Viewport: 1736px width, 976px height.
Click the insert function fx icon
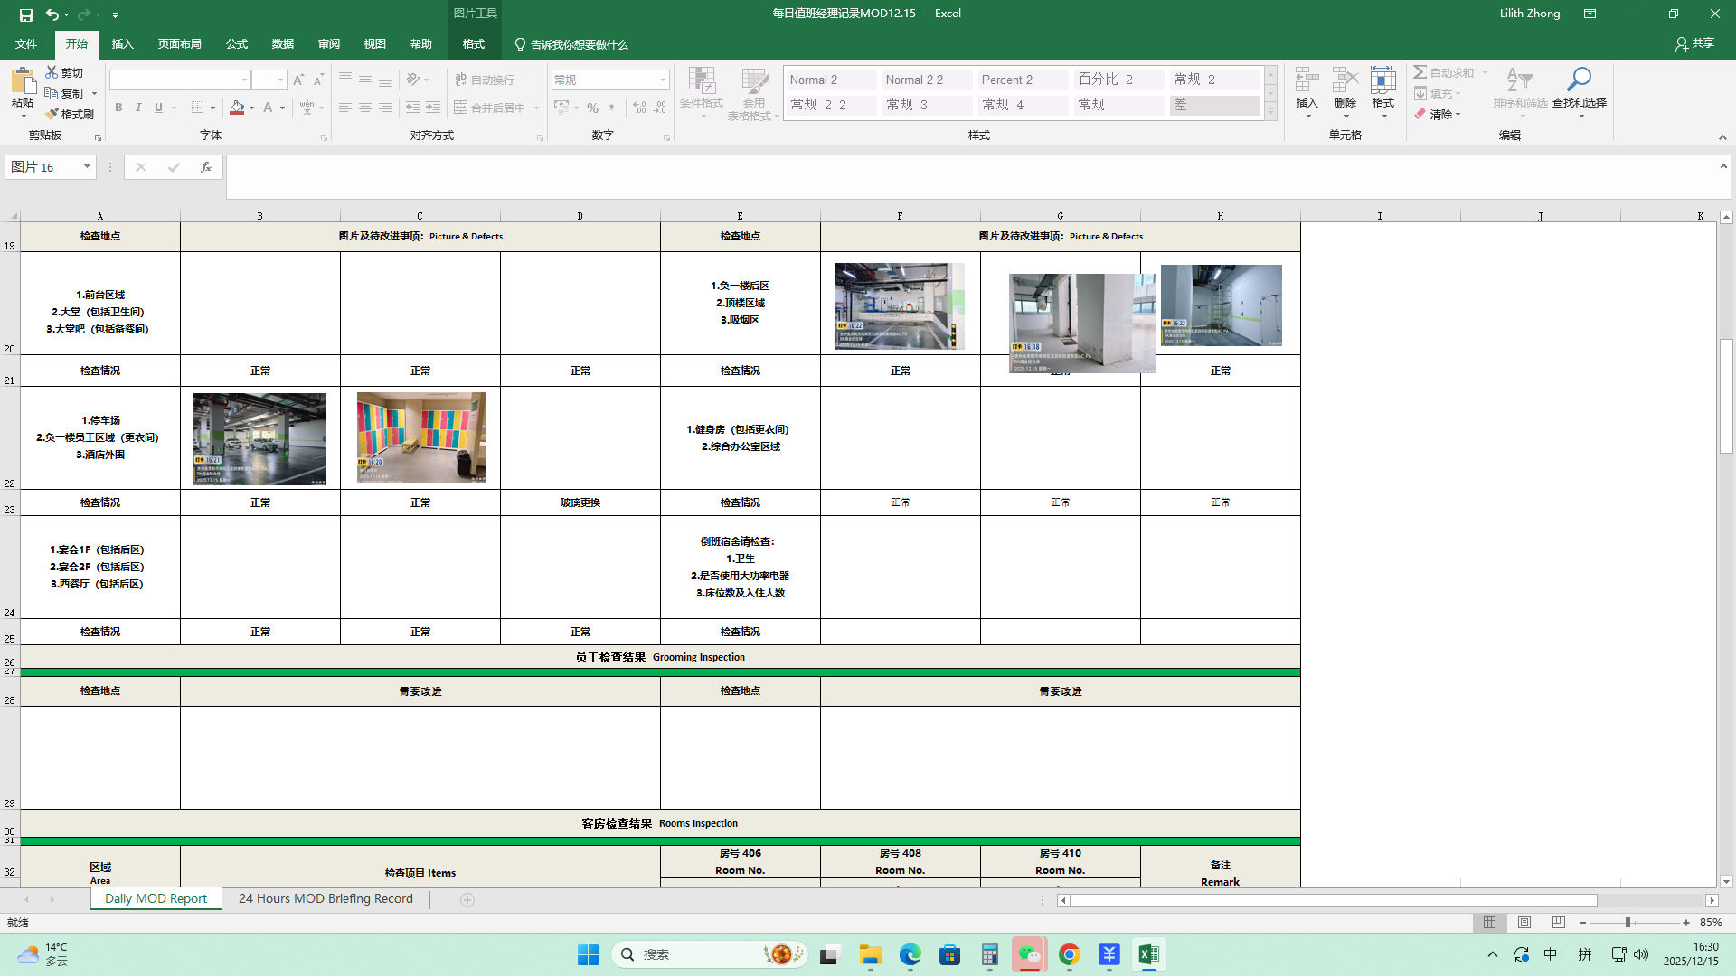pyautogui.click(x=206, y=167)
